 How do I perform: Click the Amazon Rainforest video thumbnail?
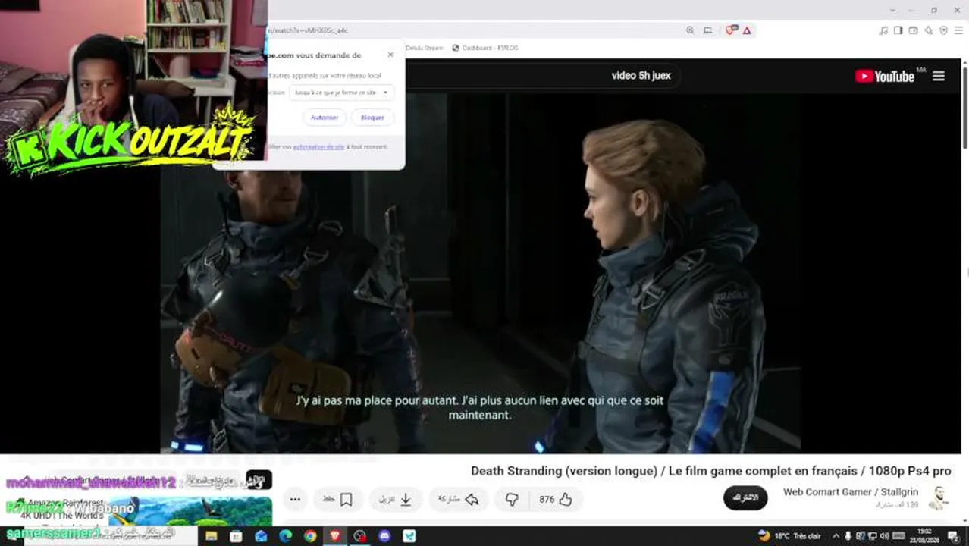190,511
